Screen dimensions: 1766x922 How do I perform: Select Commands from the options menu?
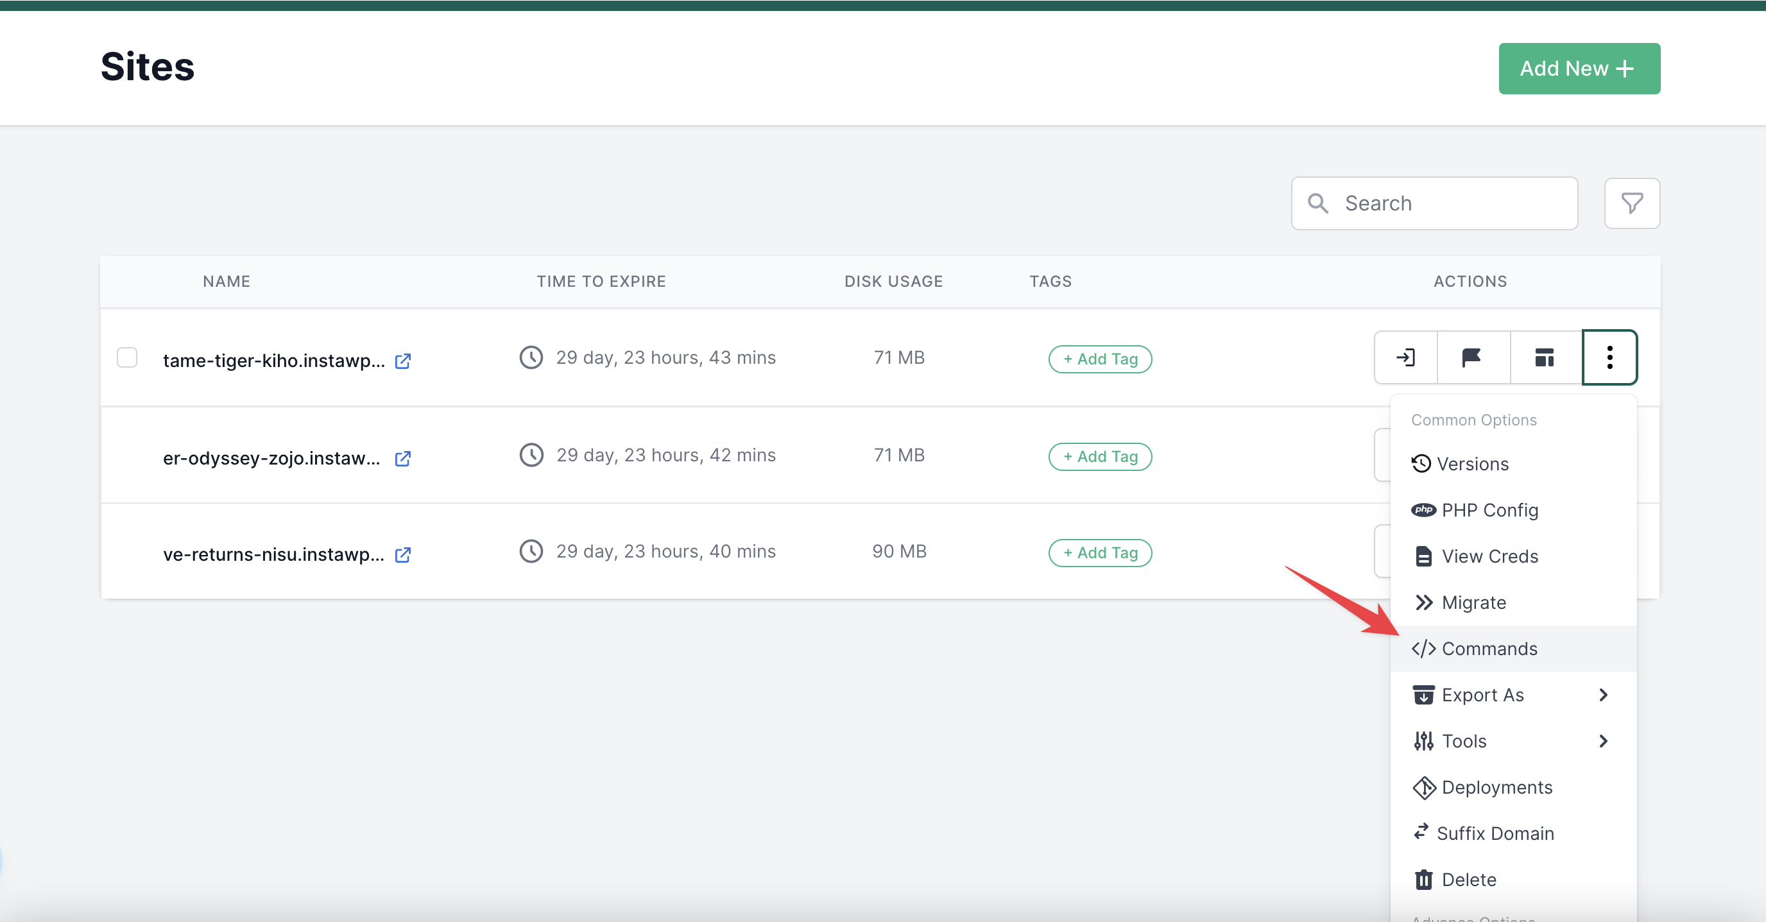point(1488,648)
